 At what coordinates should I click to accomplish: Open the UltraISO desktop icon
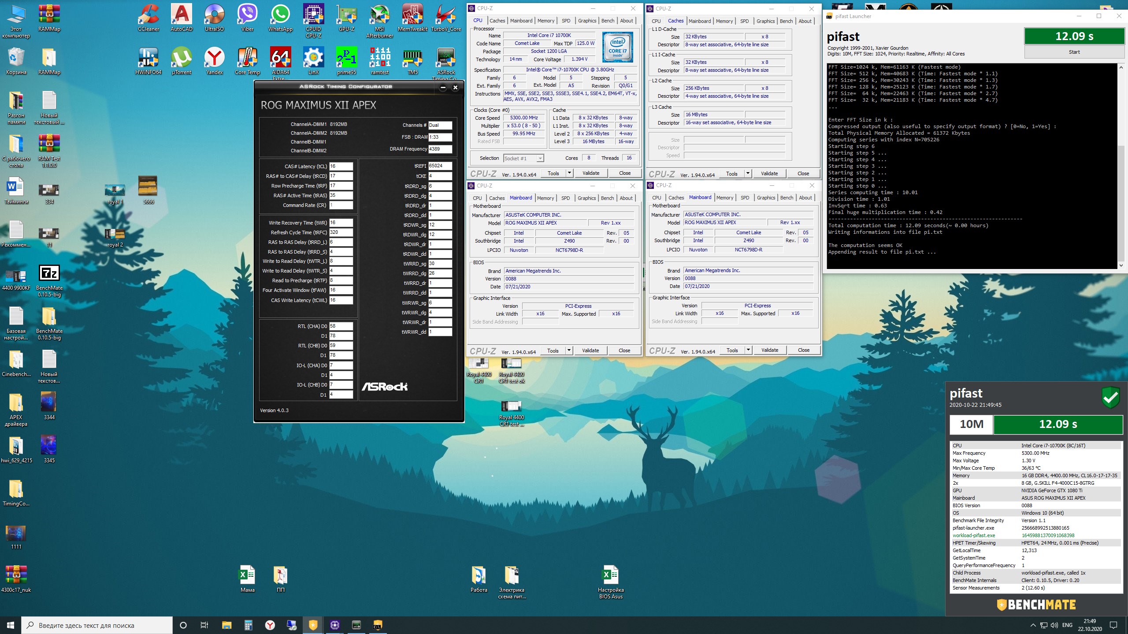(x=214, y=18)
